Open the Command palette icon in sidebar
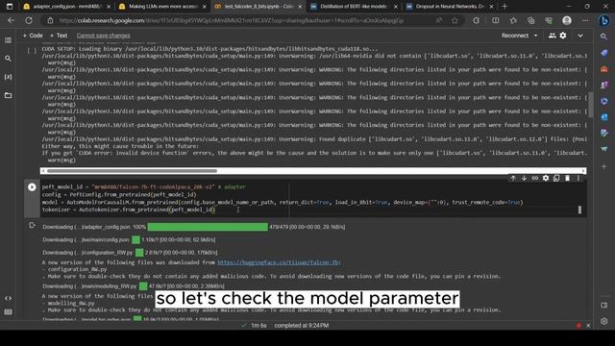Screen dimensions: 615x346 8,312
